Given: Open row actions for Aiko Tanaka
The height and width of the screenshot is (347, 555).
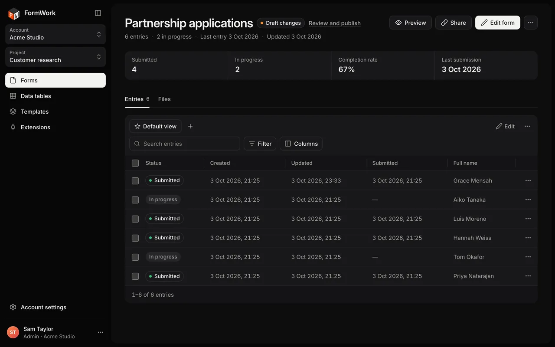Looking at the screenshot, I should click(x=528, y=200).
